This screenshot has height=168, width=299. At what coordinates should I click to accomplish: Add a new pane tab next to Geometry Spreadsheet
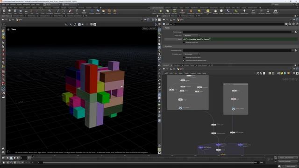[x=86, y=16]
